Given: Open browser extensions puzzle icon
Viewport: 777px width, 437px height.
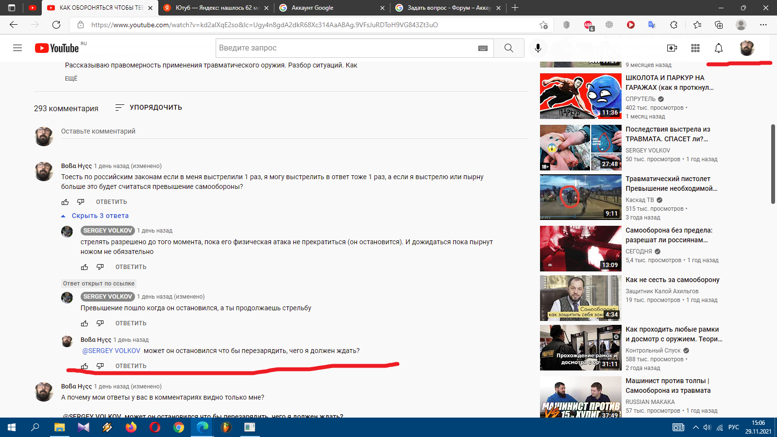Looking at the screenshot, I should point(674,25).
